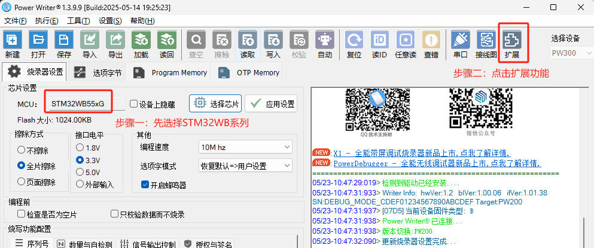
Task: Open the PowerDebugger 全能无线调试器 link
Action: coord(437,164)
